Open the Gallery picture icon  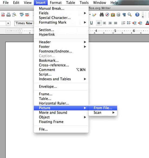pyautogui.click(x=113, y=15)
